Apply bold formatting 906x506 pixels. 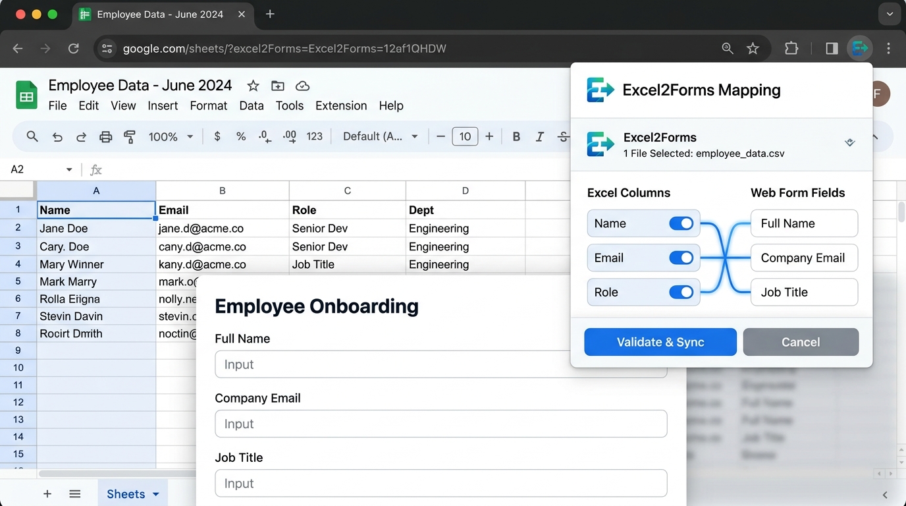click(x=516, y=136)
